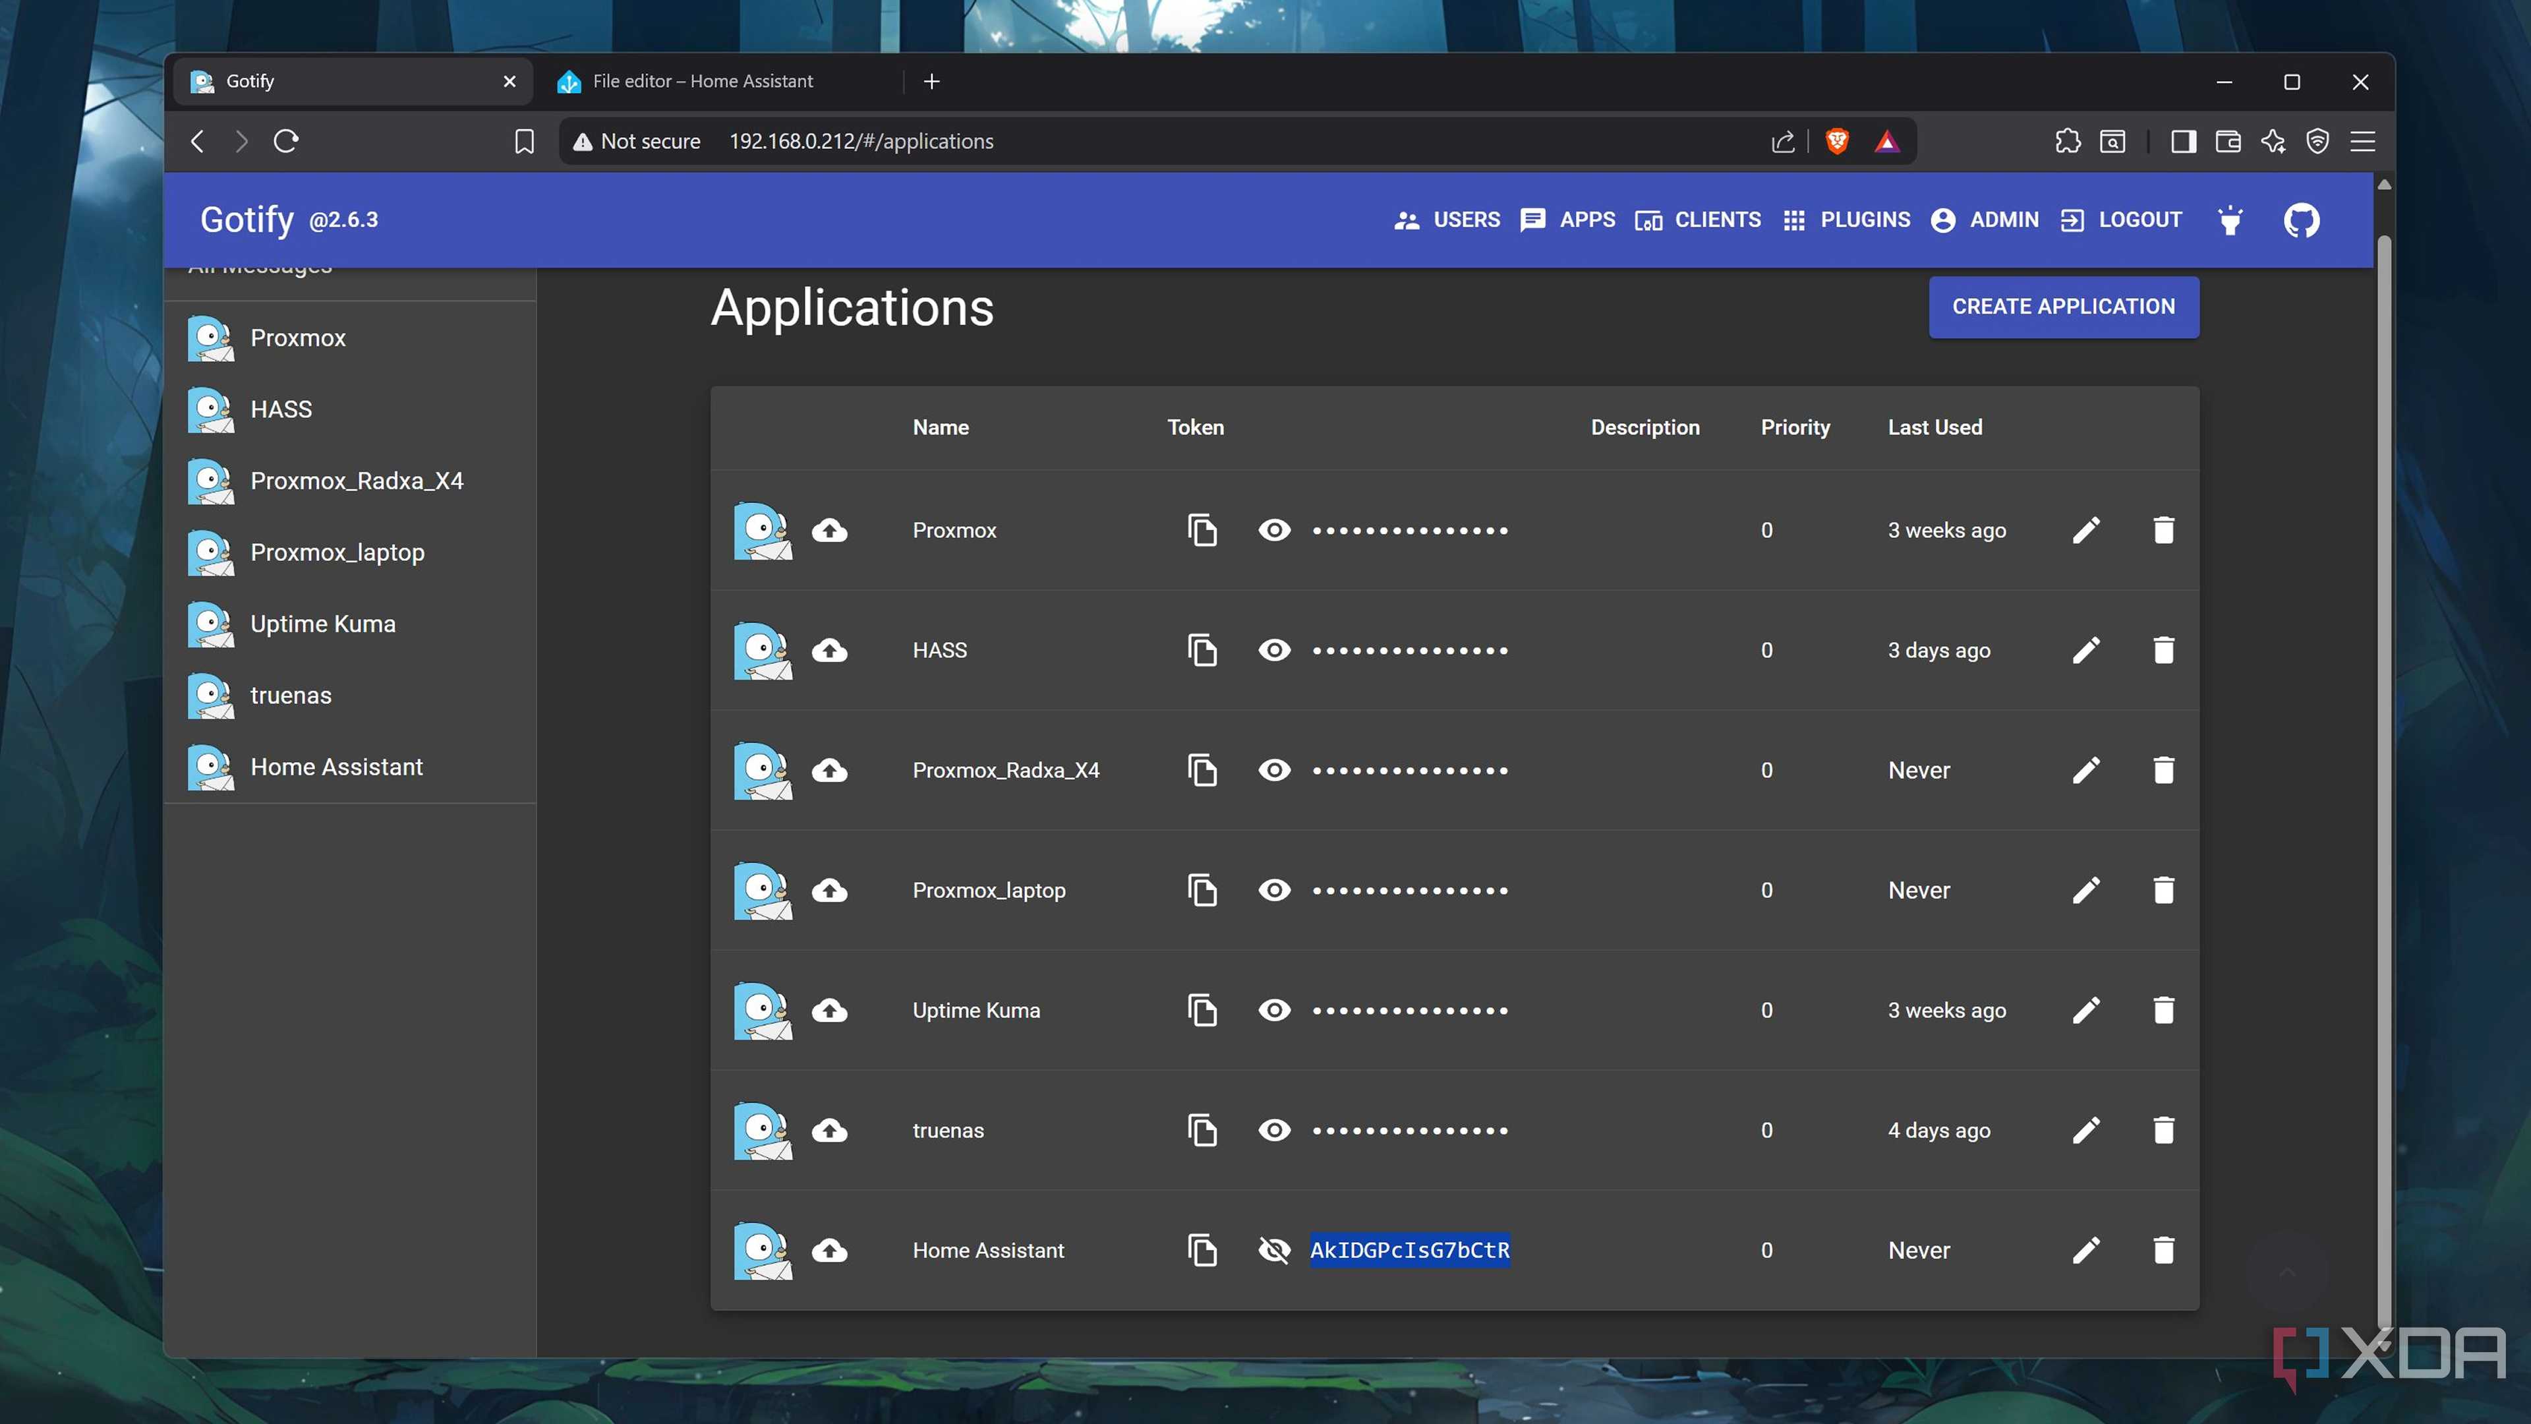Reveal the Proxmox_laptop token
The height and width of the screenshot is (1424, 2531).
pyautogui.click(x=1274, y=891)
